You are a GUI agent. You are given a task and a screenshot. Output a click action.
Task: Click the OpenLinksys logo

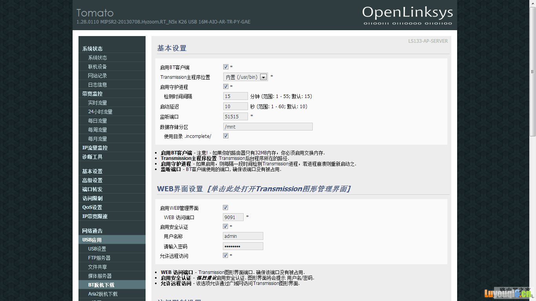(408, 15)
